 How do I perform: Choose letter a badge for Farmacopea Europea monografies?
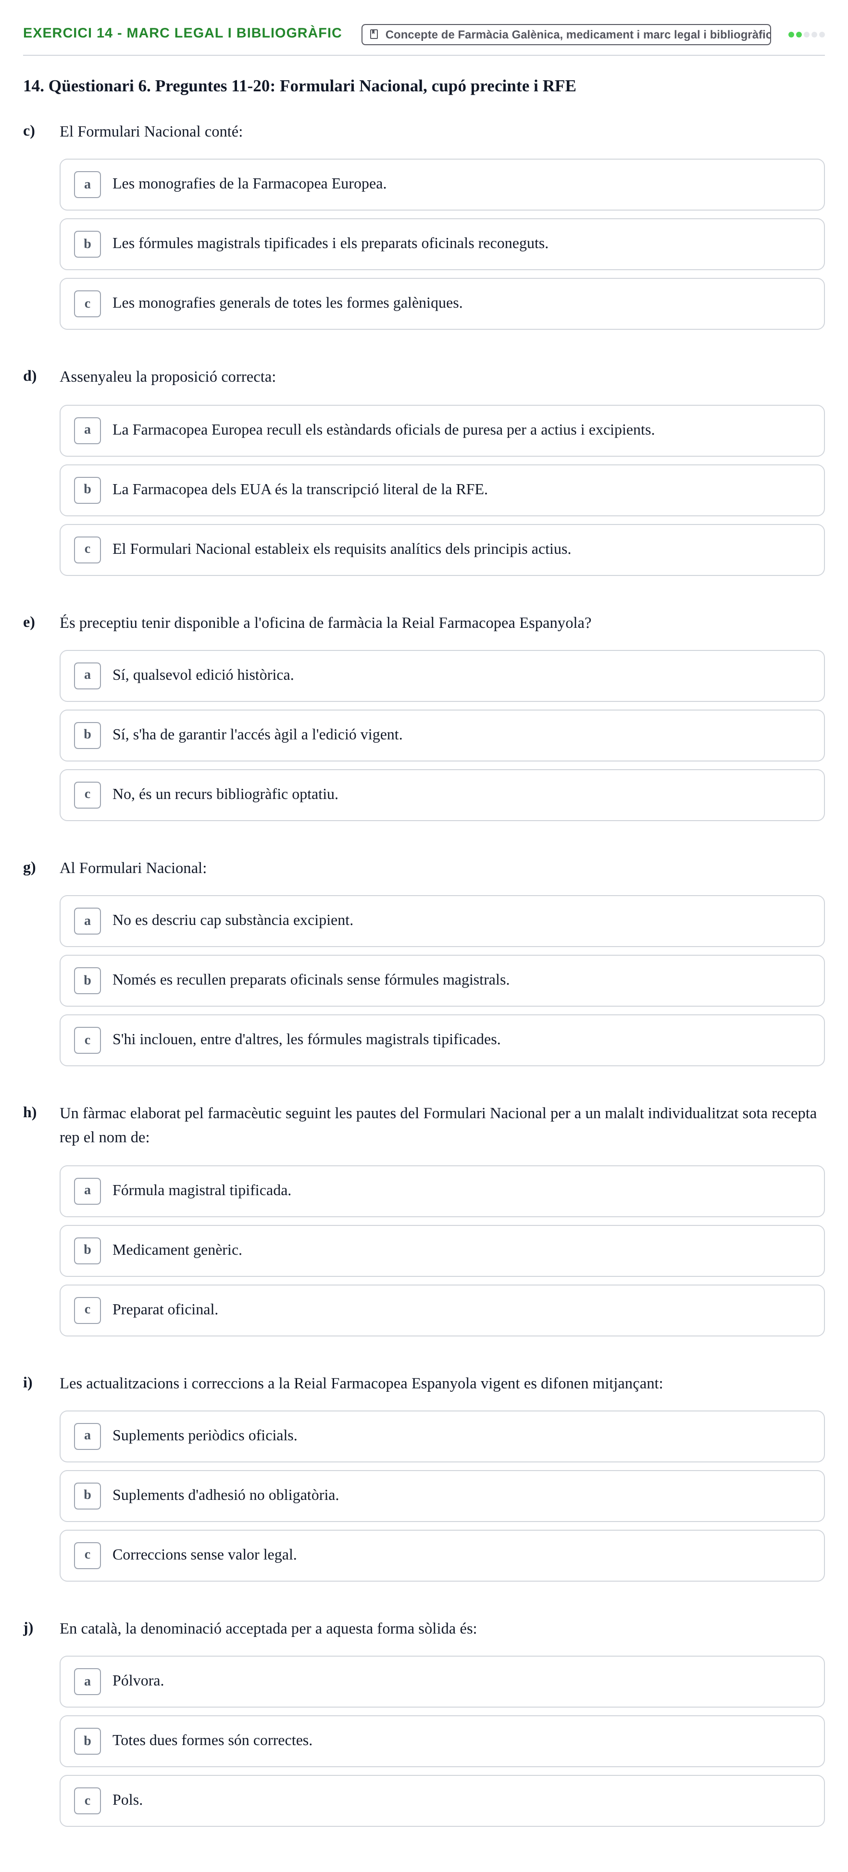coord(87,185)
